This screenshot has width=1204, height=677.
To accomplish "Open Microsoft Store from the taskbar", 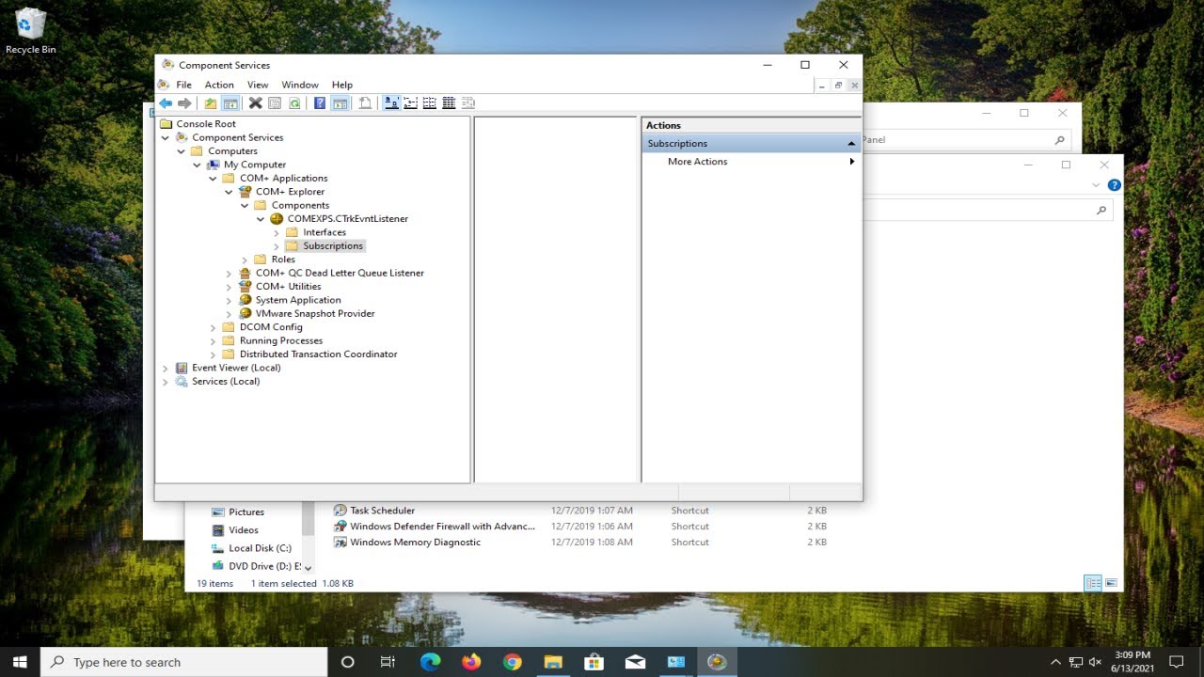I will [594, 662].
